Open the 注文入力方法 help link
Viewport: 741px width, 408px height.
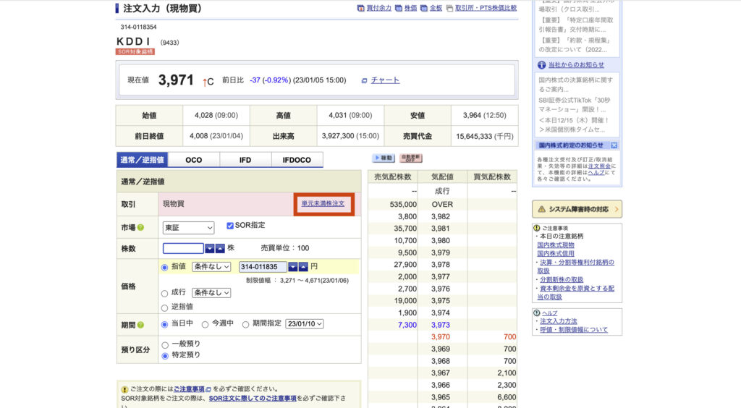pyautogui.click(x=559, y=321)
